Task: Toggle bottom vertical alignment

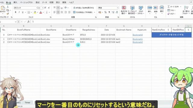Action: [x=62, y=8]
